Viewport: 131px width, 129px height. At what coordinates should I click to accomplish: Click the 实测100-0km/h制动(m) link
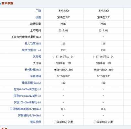tap(27, 102)
